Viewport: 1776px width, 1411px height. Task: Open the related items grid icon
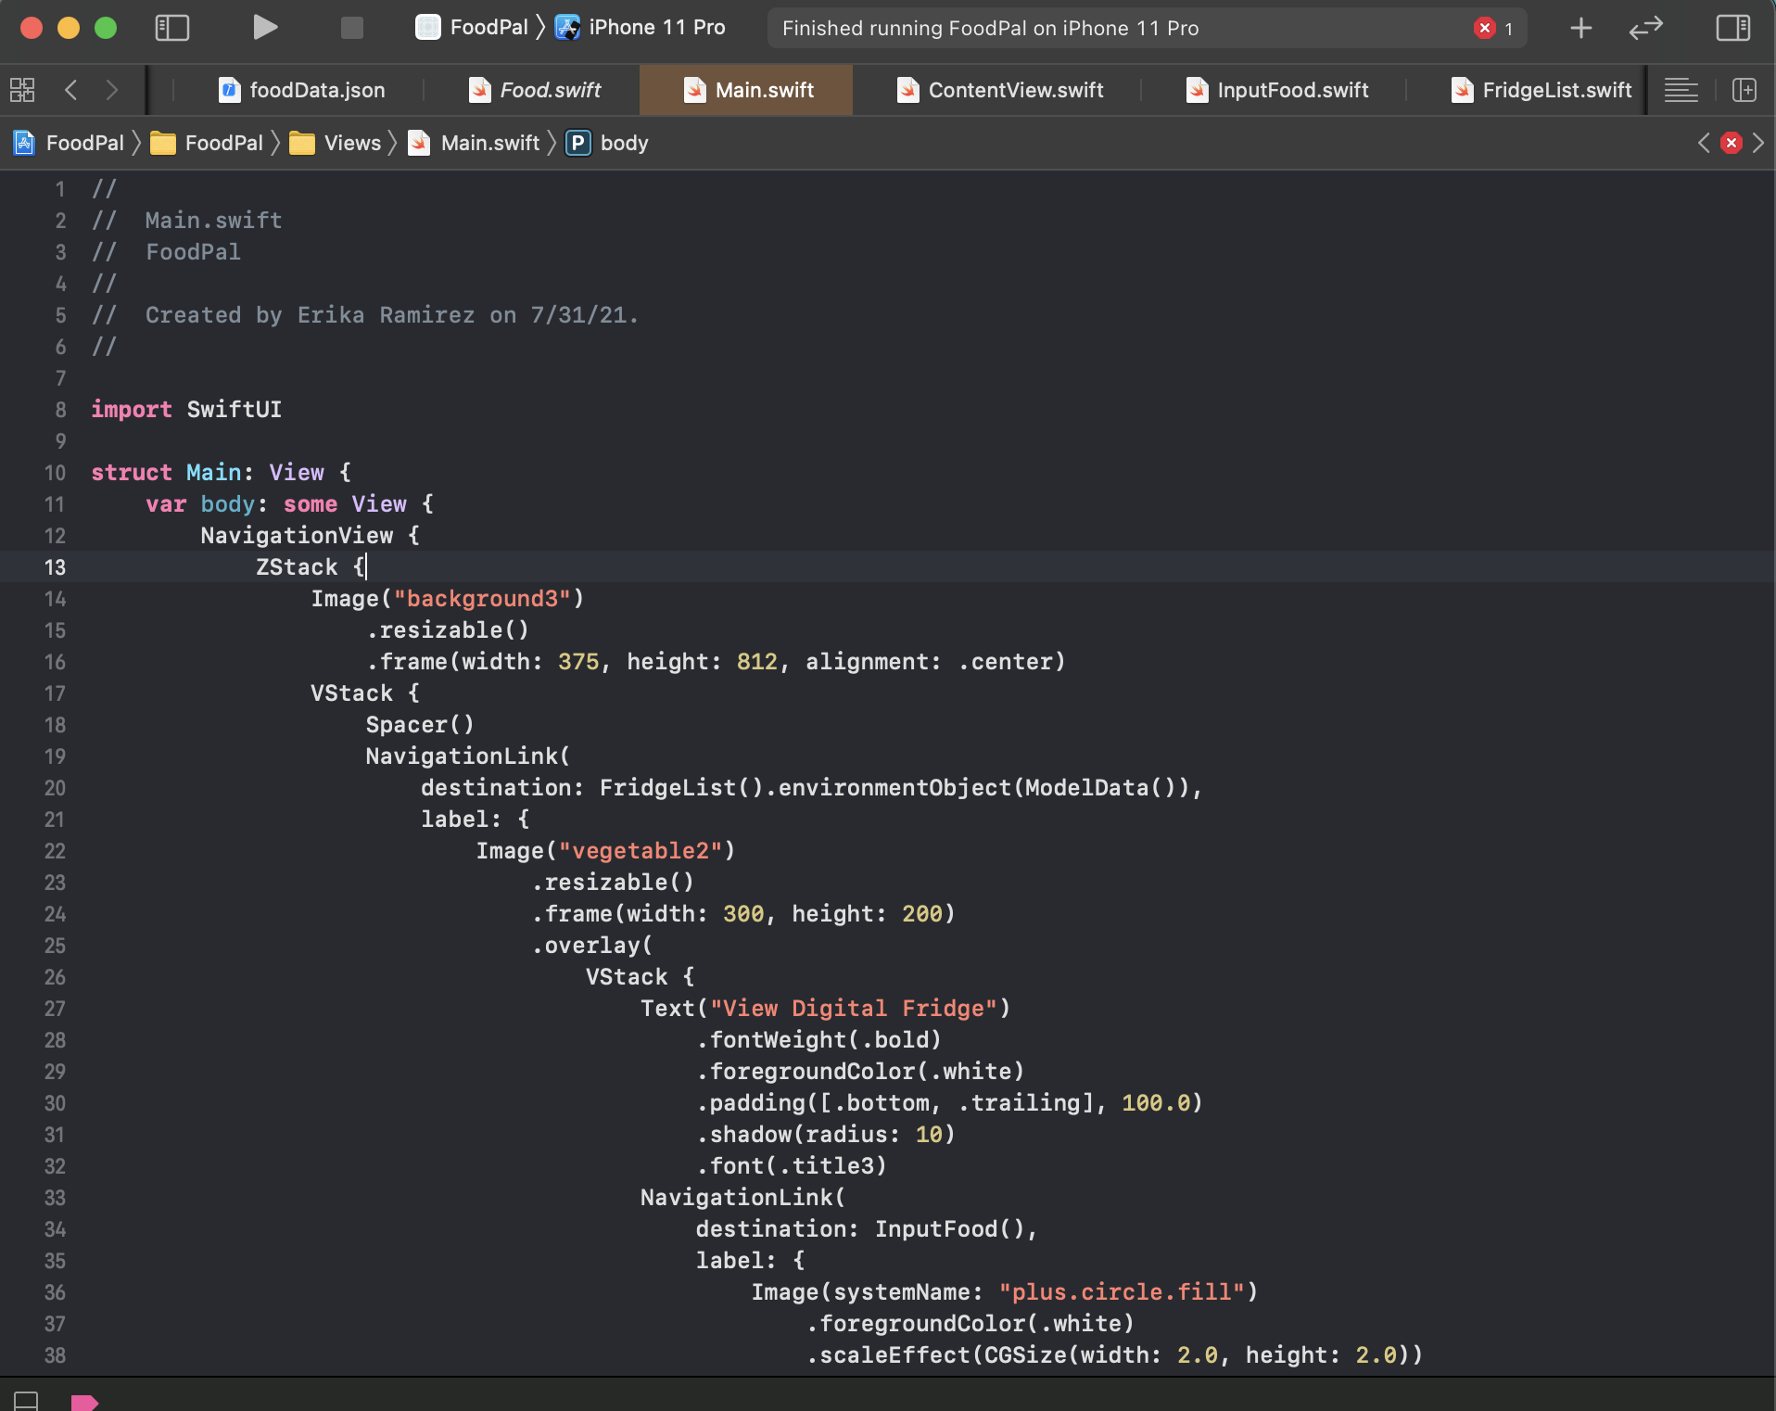click(x=22, y=90)
